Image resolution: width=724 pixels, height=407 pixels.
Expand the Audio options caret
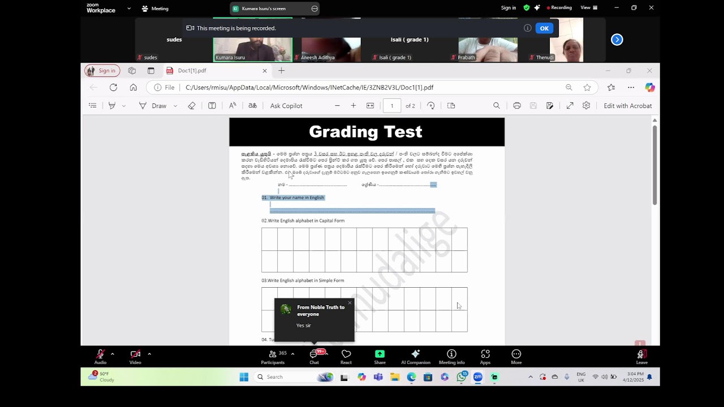(x=113, y=354)
